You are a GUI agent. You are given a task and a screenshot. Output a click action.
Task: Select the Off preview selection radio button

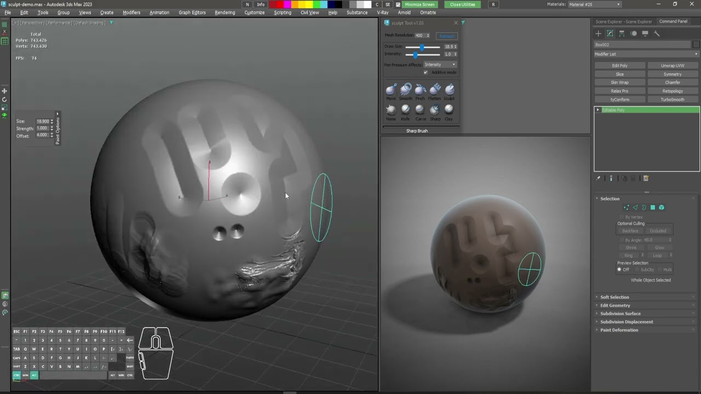619,269
